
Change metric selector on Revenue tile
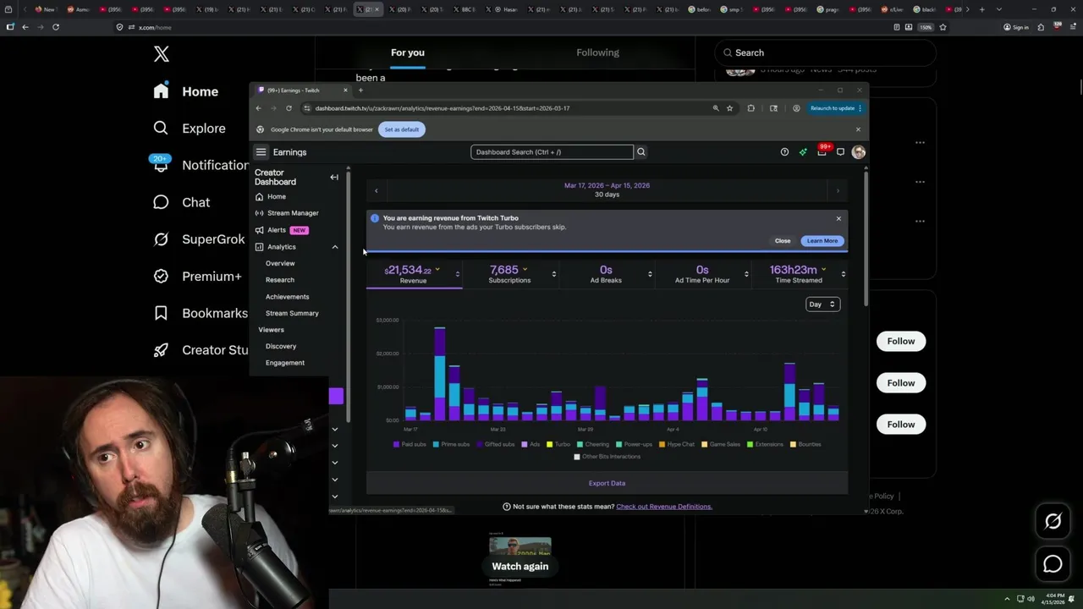(x=458, y=274)
